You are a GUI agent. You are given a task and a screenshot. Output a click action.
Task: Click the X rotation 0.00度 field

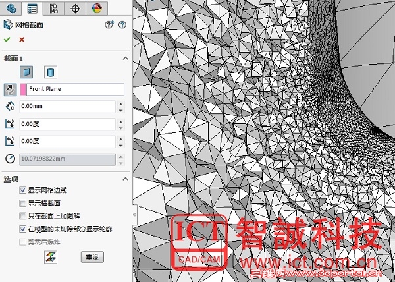pyautogui.click(x=67, y=125)
